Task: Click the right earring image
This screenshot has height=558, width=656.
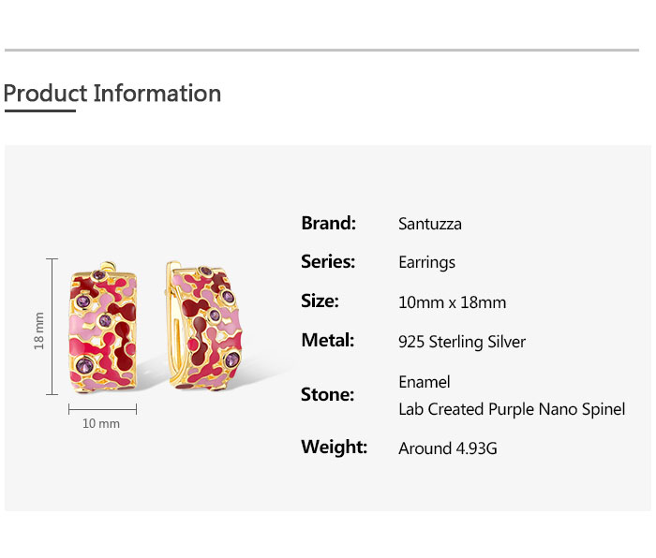Action: [204, 328]
